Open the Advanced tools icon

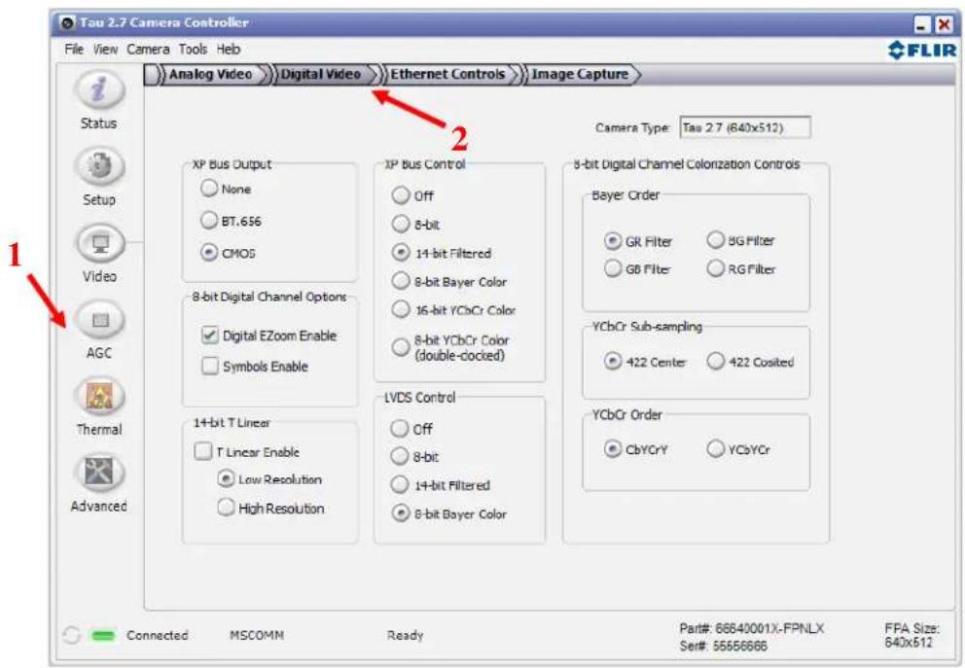[x=99, y=473]
